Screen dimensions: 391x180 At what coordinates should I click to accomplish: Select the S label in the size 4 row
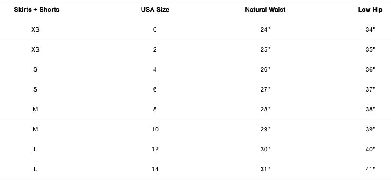36,69
